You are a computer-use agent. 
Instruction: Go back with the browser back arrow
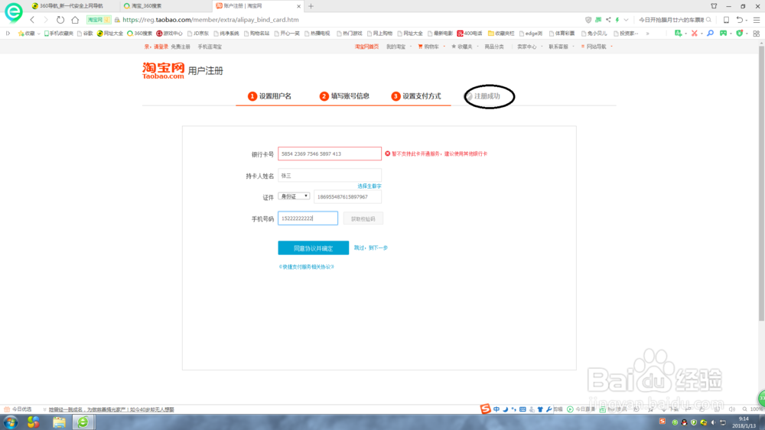tap(32, 20)
